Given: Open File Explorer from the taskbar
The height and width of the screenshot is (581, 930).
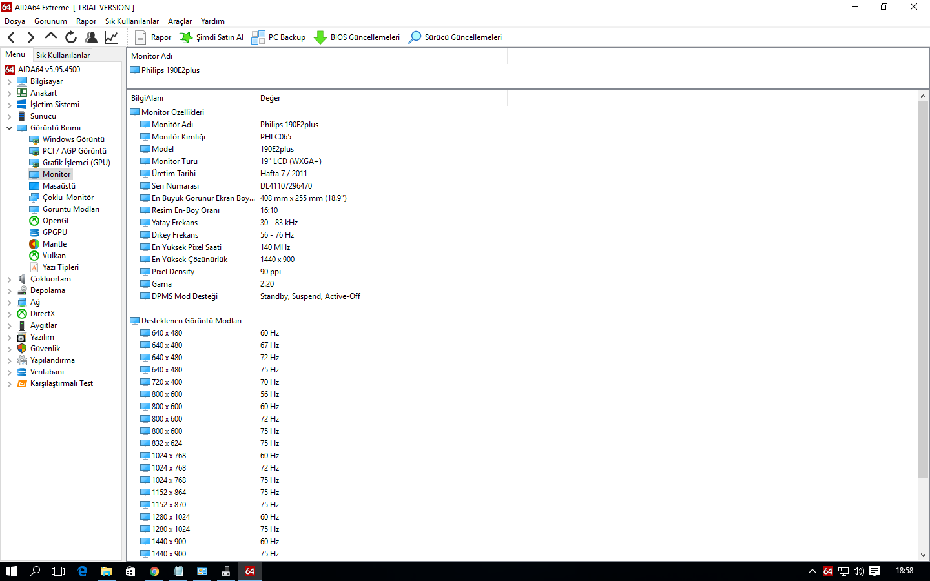Looking at the screenshot, I should point(107,571).
